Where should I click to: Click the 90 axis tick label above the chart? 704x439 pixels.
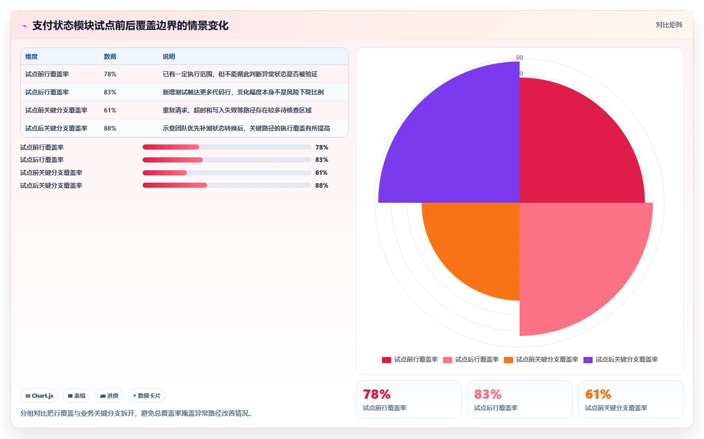(x=520, y=58)
